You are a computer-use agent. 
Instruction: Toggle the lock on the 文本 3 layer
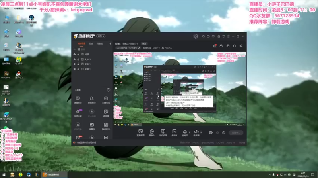point(78,59)
